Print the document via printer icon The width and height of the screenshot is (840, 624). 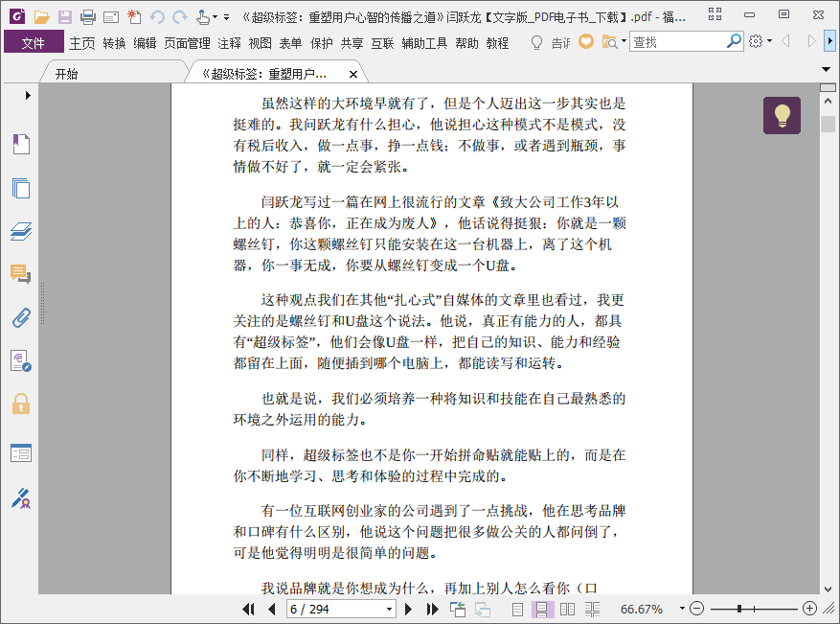click(x=88, y=17)
